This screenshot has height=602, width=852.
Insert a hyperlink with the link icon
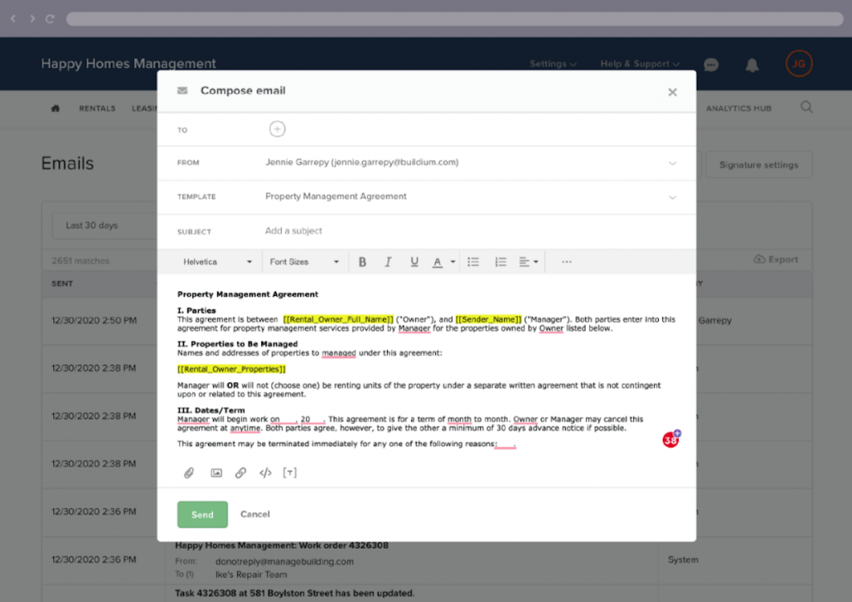[x=240, y=473]
